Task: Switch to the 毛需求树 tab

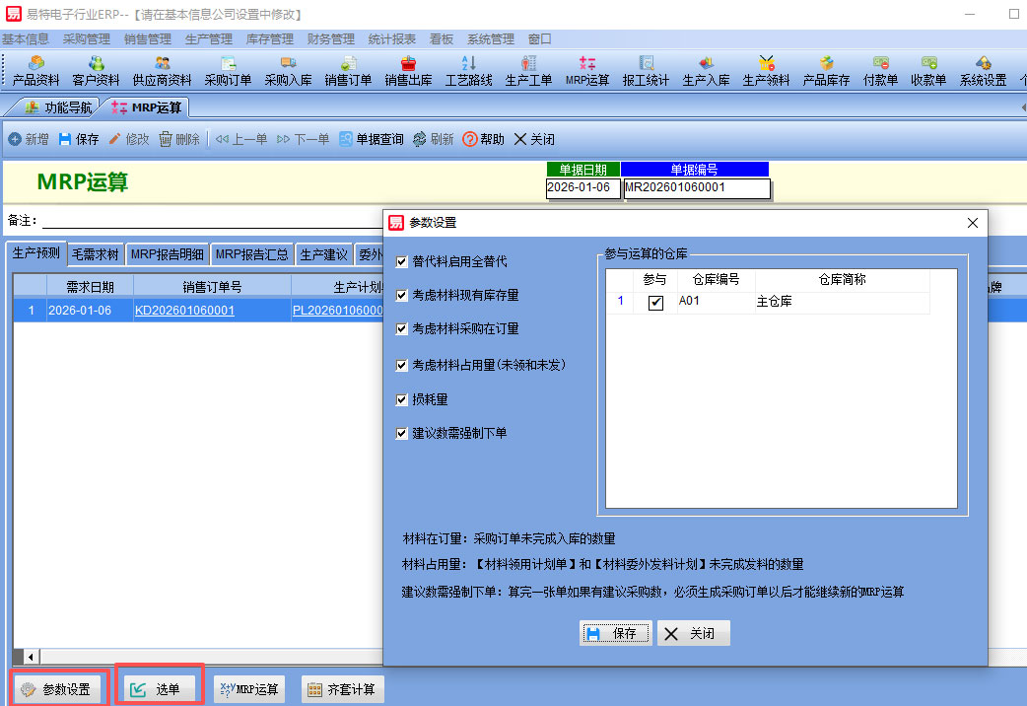Action: coord(95,254)
